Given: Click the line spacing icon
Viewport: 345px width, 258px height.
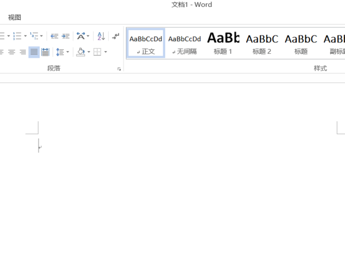Looking at the screenshot, I should tap(60, 52).
